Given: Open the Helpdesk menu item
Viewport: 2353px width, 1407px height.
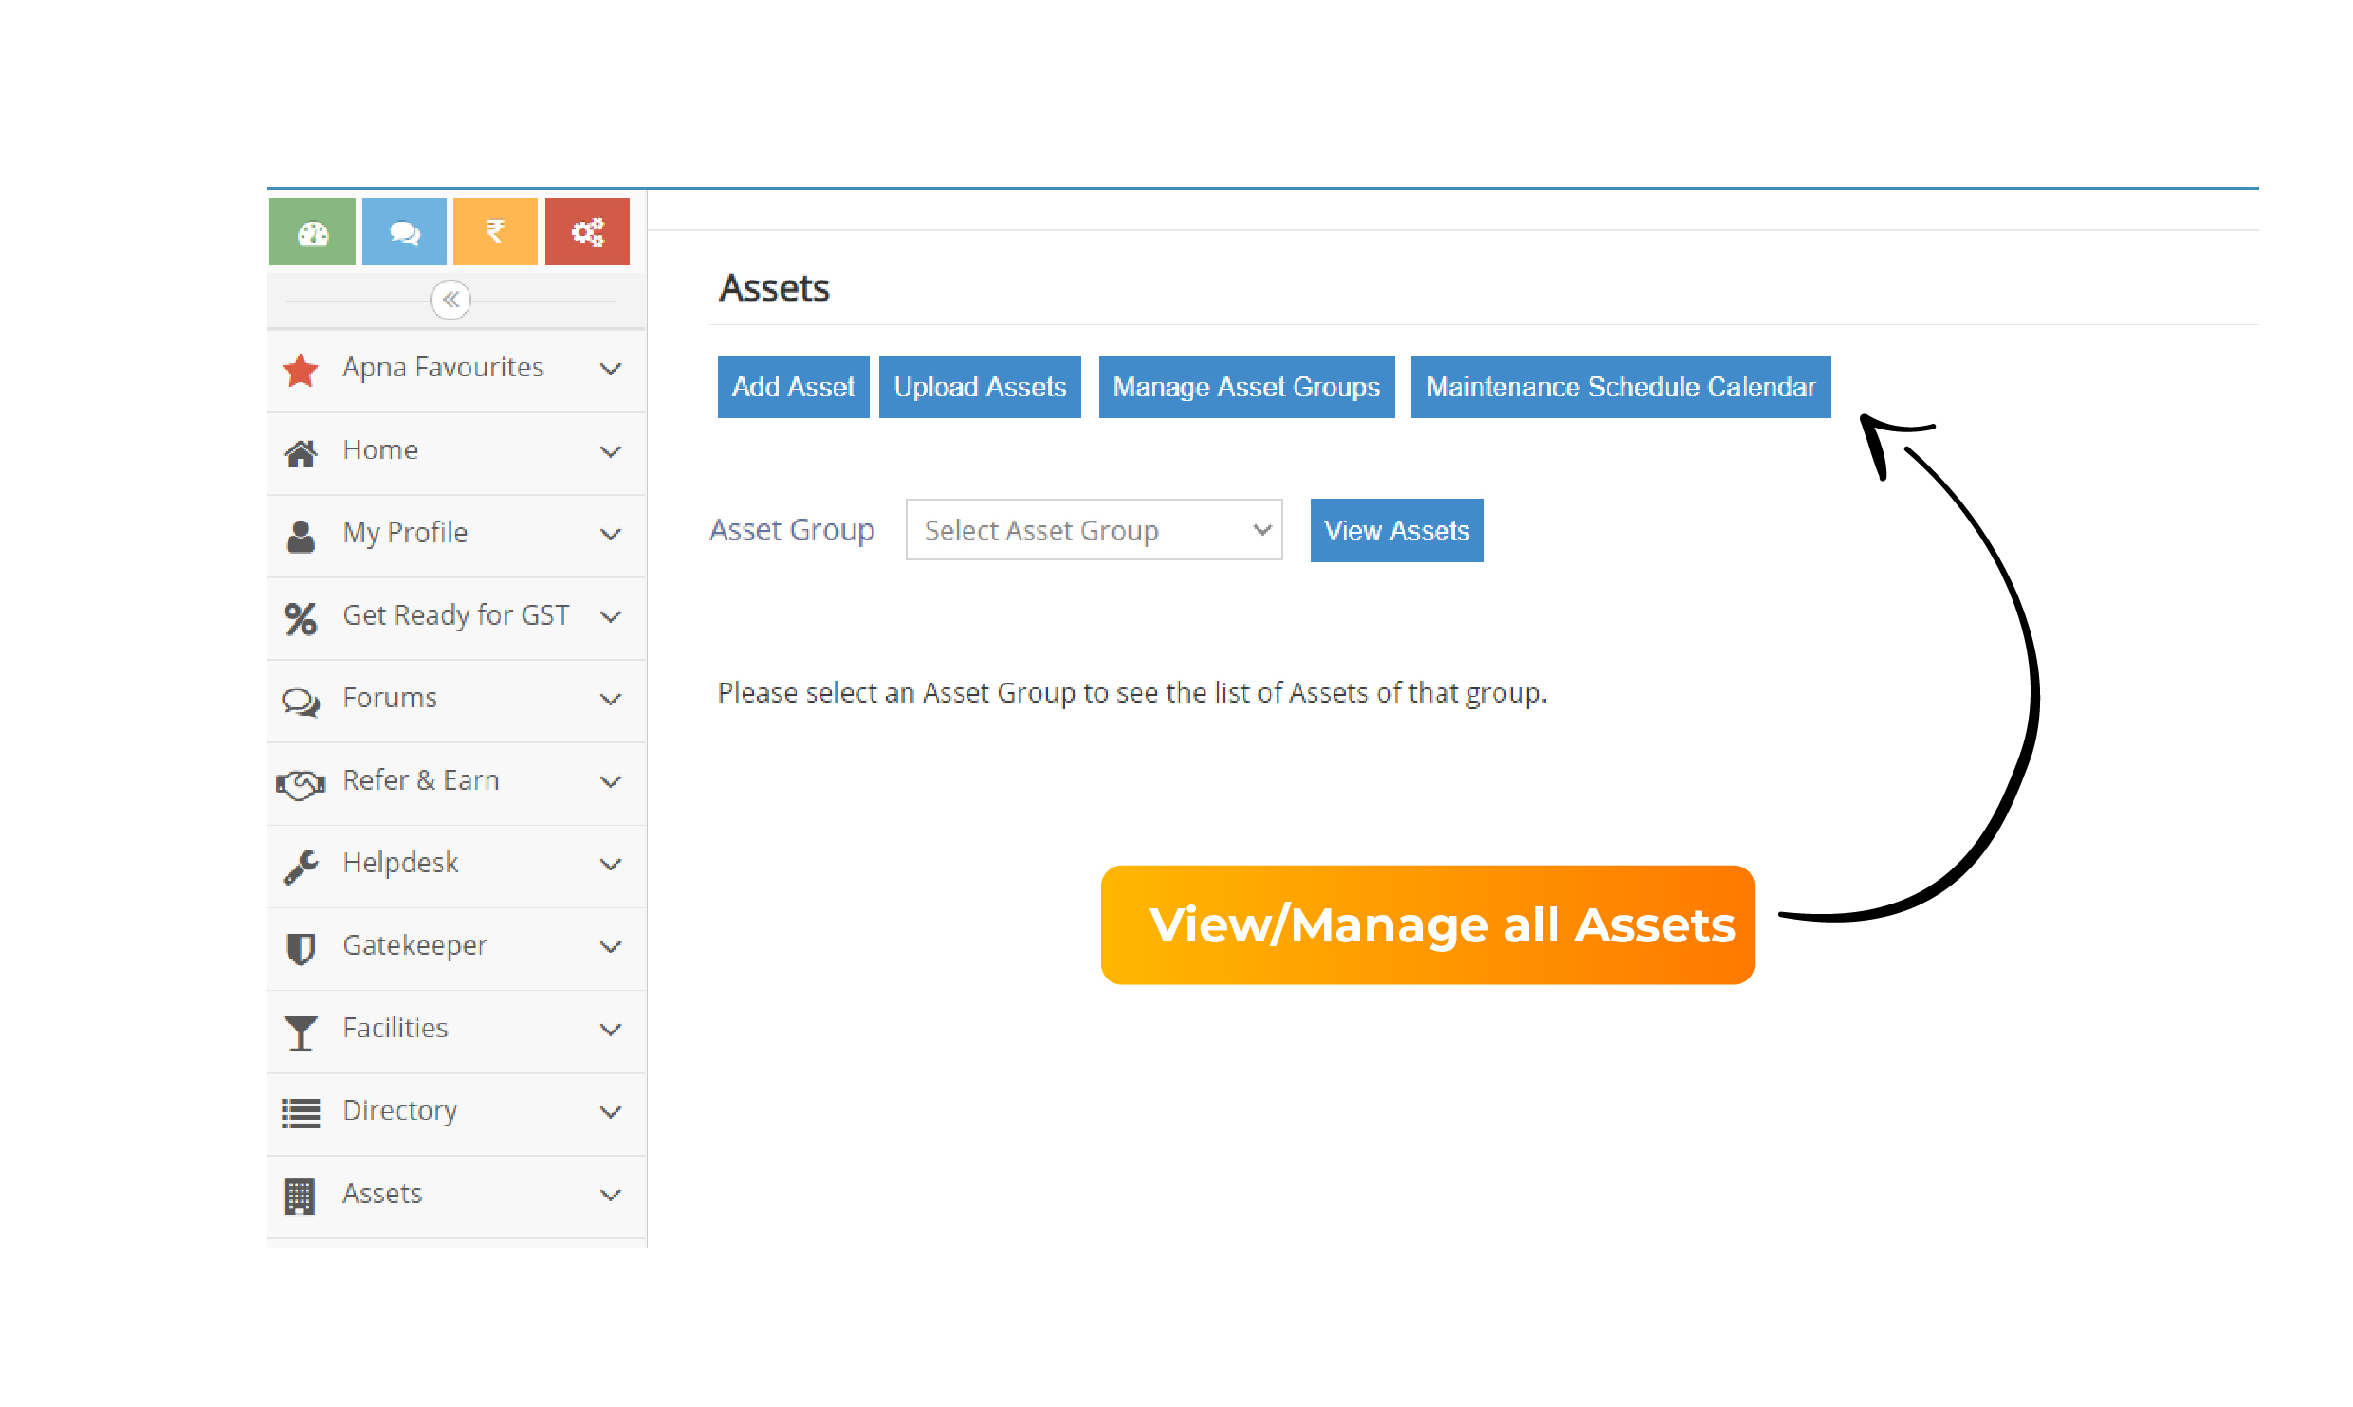Looking at the screenshot, I should [456, 866].
